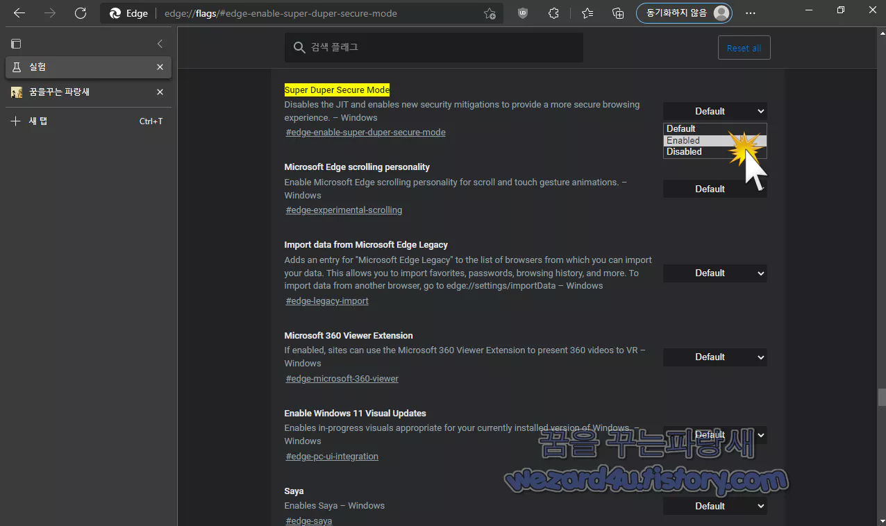Select Default in the open dropdown list
The image size is (886, 526).
tap(715, 128)
